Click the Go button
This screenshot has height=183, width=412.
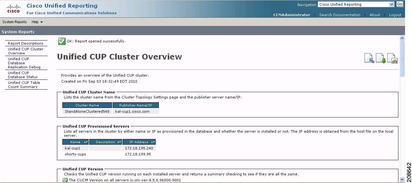click(400, 4)
